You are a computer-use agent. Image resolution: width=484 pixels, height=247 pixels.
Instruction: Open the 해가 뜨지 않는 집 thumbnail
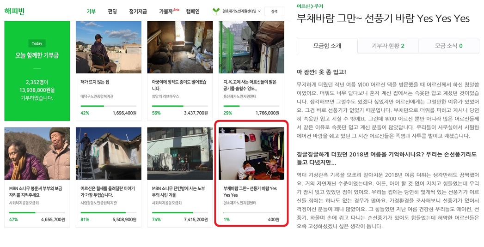click(109, 47)
